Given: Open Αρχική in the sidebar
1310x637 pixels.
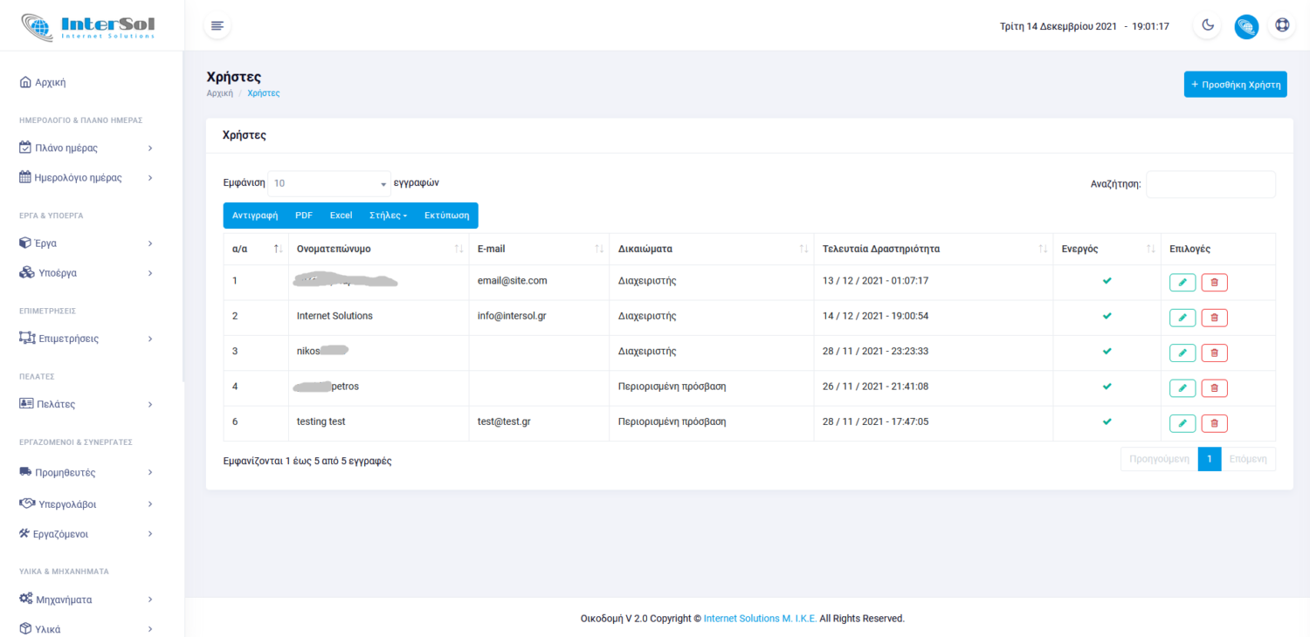Looking at the screenshot, I should click(x=50, y=83).
